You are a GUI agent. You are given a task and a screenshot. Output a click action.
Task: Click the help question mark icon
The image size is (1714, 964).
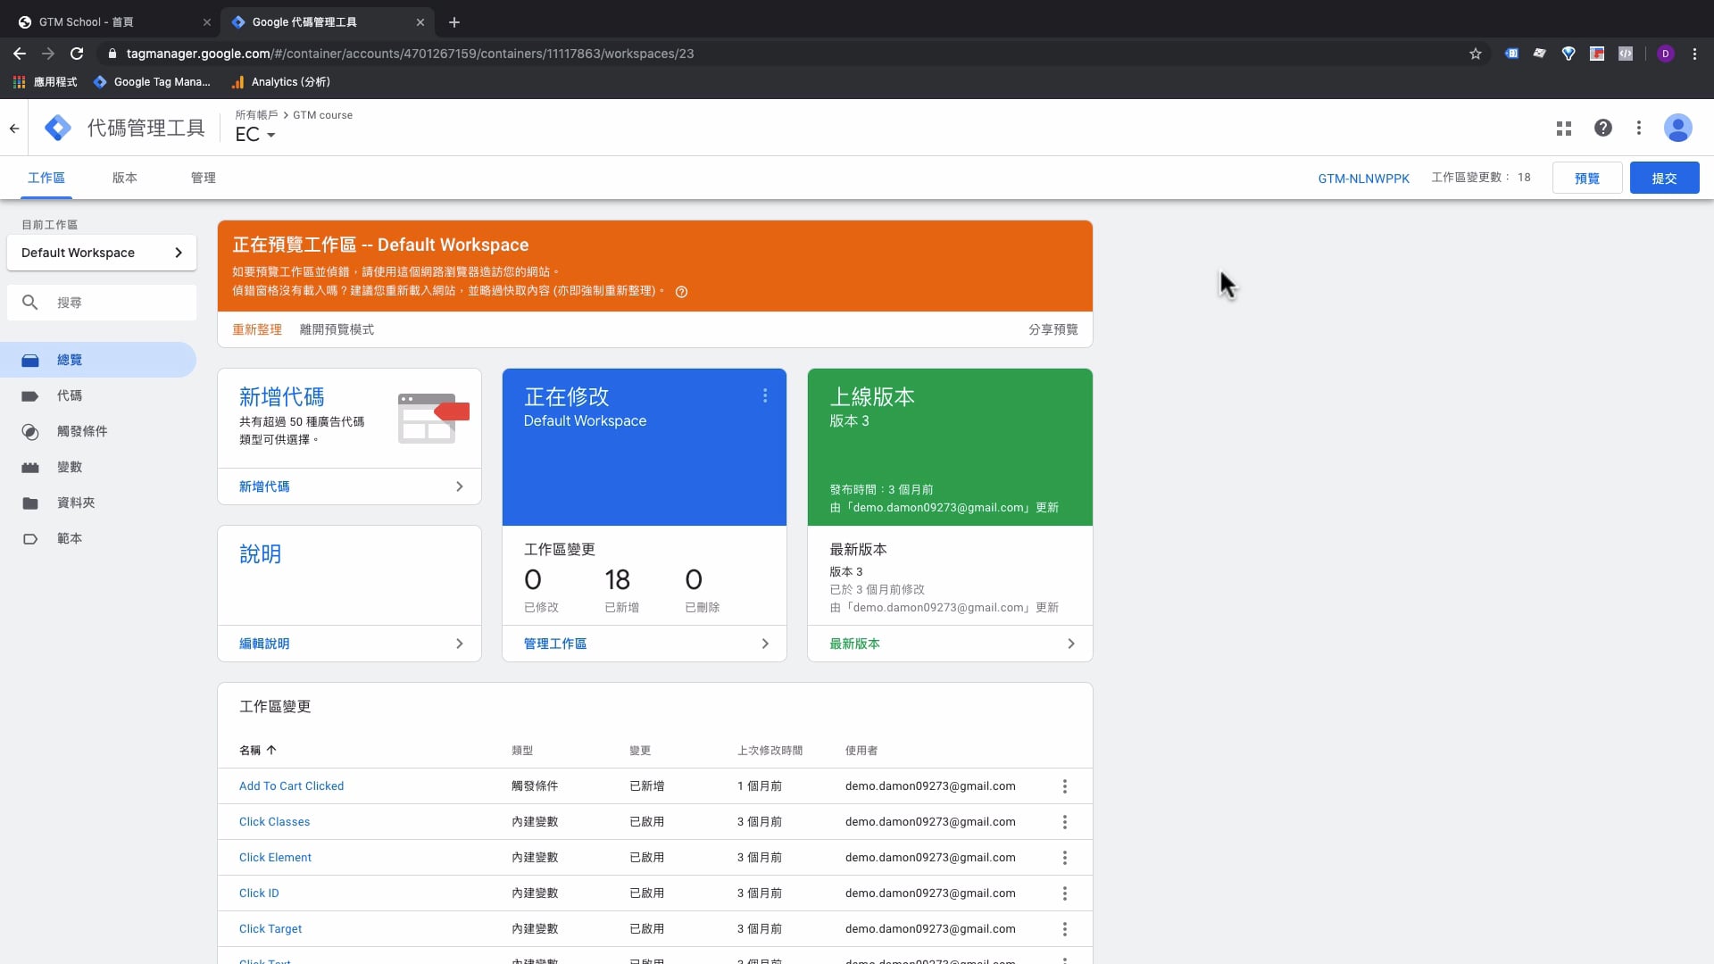click(x=1602, y=129)
